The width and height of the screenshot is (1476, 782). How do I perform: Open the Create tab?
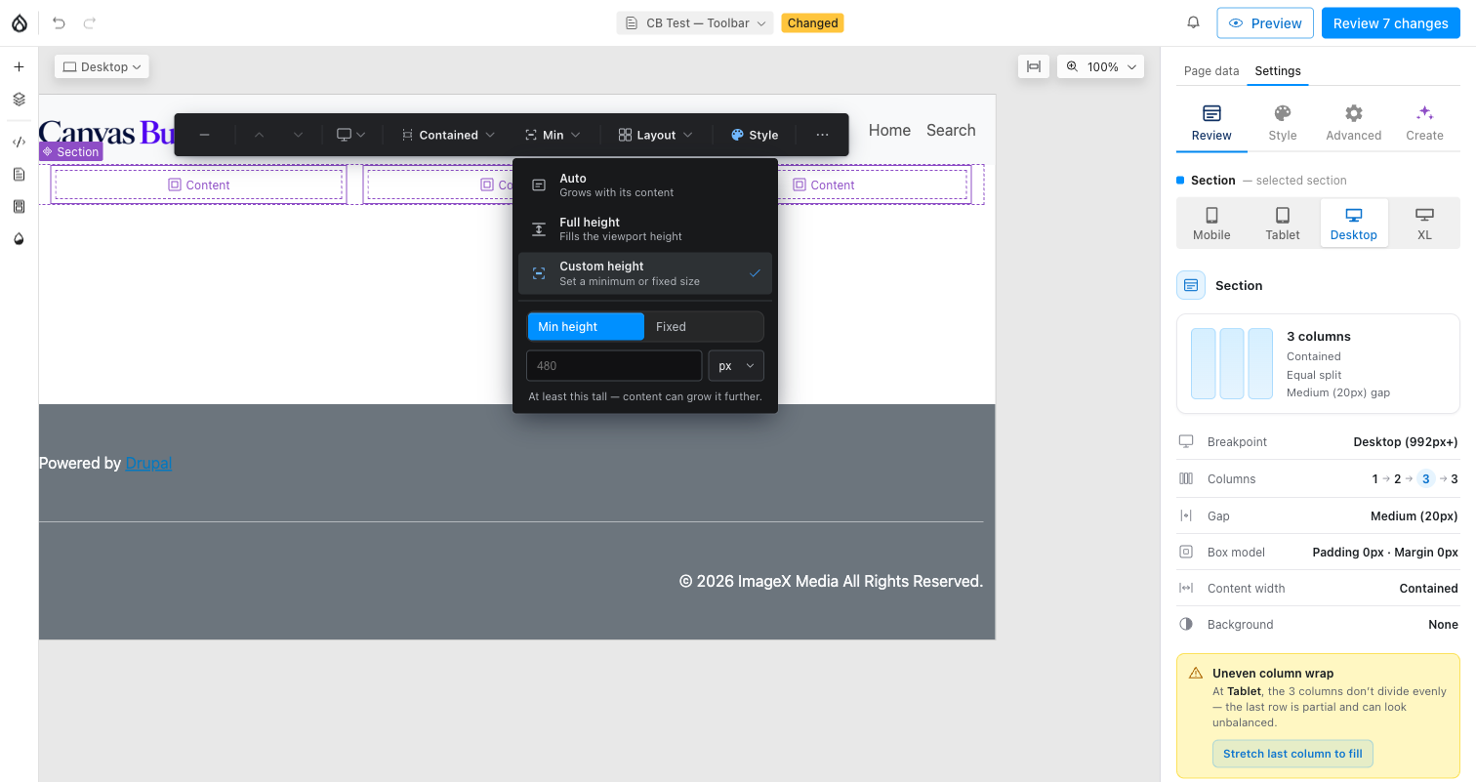click(1424, 124)
